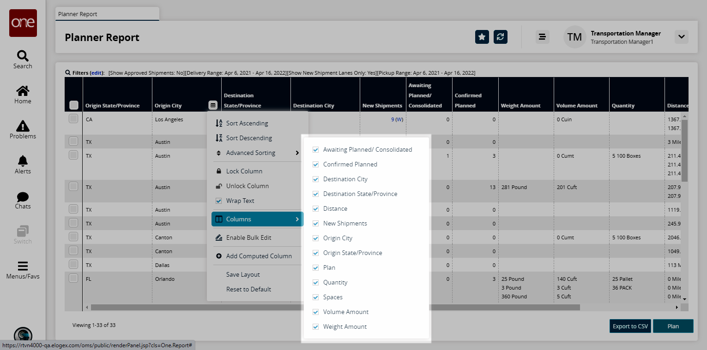Open Alerts bell icon
This screenshot has width=707, height=350.
pyautogui.click(x=23, y=161)
